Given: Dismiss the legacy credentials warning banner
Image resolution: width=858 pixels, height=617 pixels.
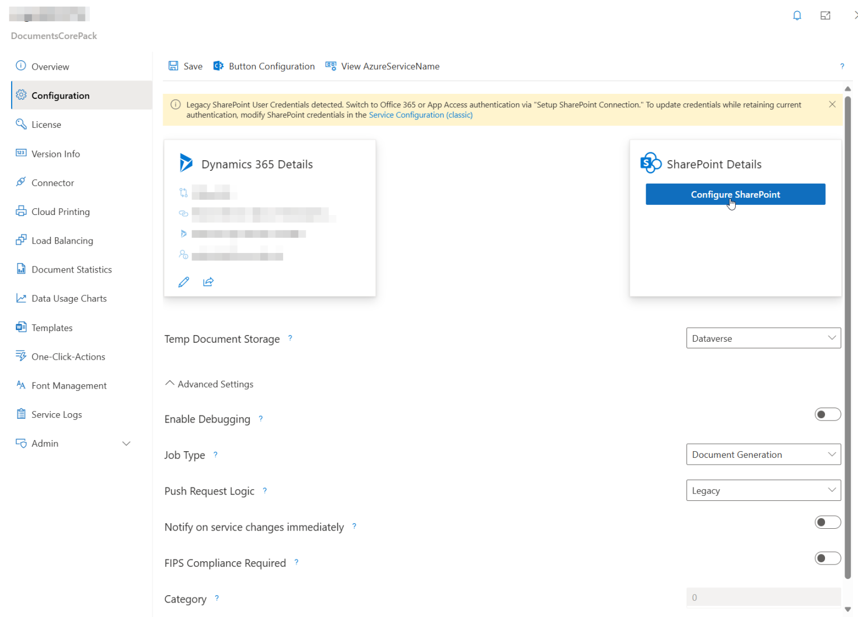Looking at the screenshot, I should [832, 104].
